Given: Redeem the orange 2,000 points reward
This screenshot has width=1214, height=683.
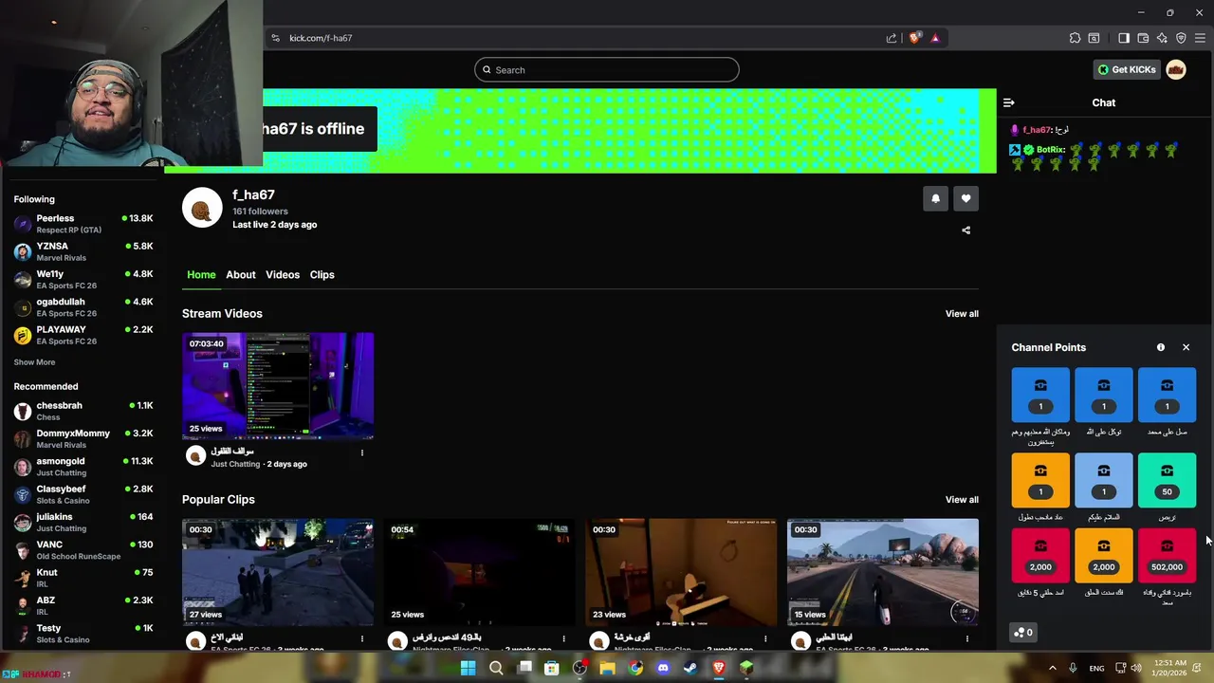Looking at the screenshot, I should click(1104, 555).
